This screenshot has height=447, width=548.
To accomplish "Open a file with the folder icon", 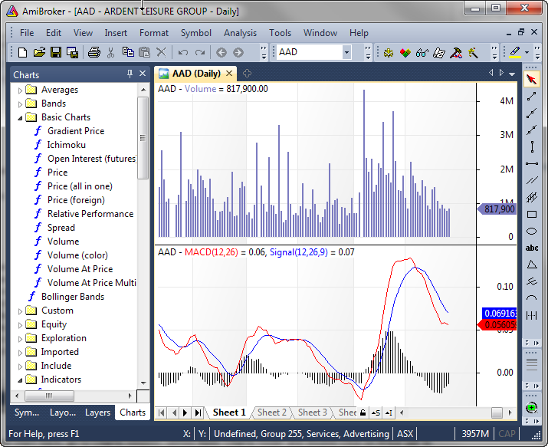I will point(39,52).
